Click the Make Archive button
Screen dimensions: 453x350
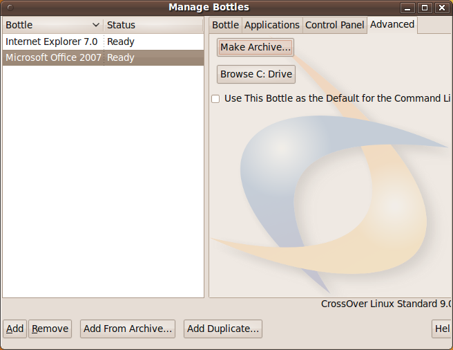256,48
